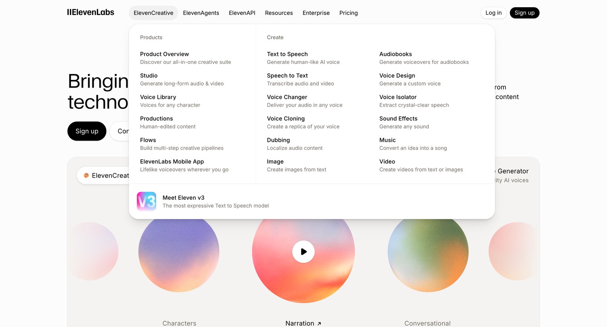Click the orange dot in ElevenCreative pill
This screenshot has width=607, height=327.
tap(86, 176)
